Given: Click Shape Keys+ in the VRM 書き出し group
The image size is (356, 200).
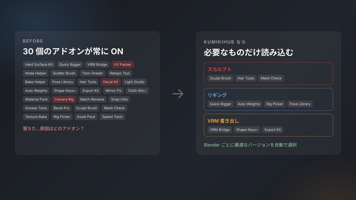Looking at the screenshot, I should 247,130.
